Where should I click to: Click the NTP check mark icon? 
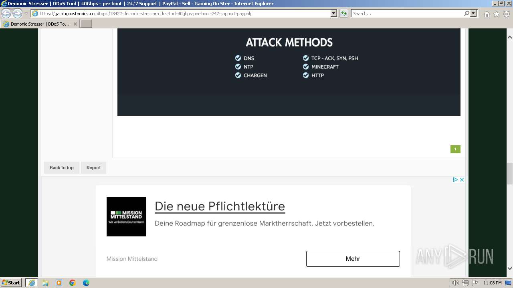[238, 67]
